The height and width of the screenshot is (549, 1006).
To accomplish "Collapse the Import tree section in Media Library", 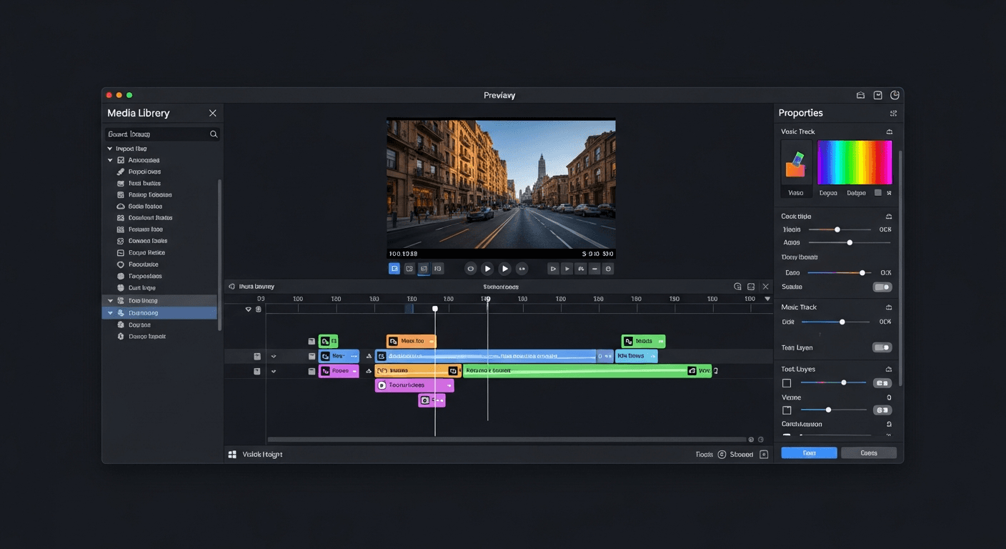I will coord(109,148).
